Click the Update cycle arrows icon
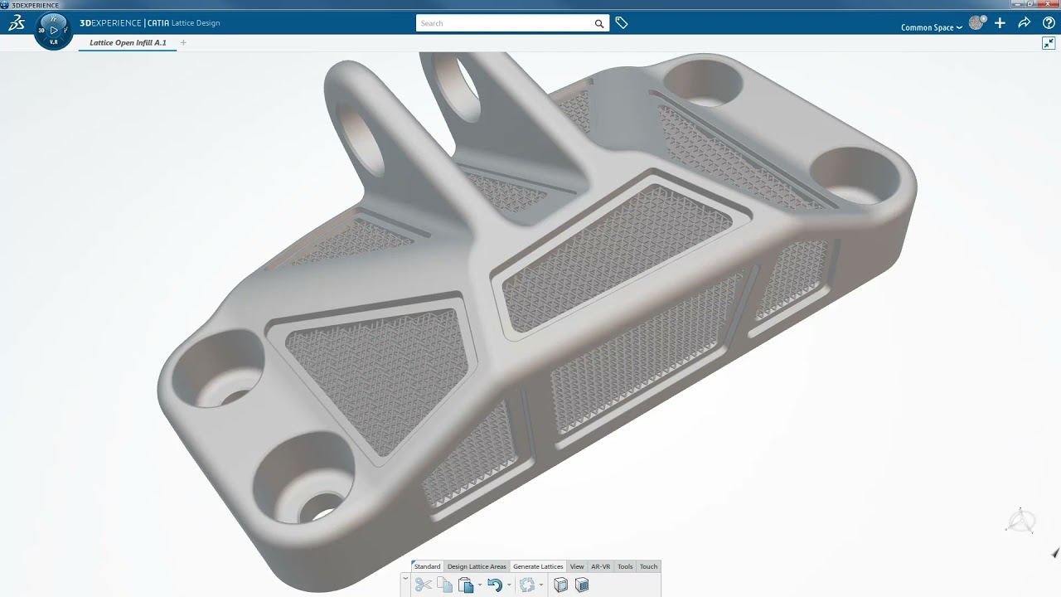This screenshot has height=597, width=1061. [527, 585]
